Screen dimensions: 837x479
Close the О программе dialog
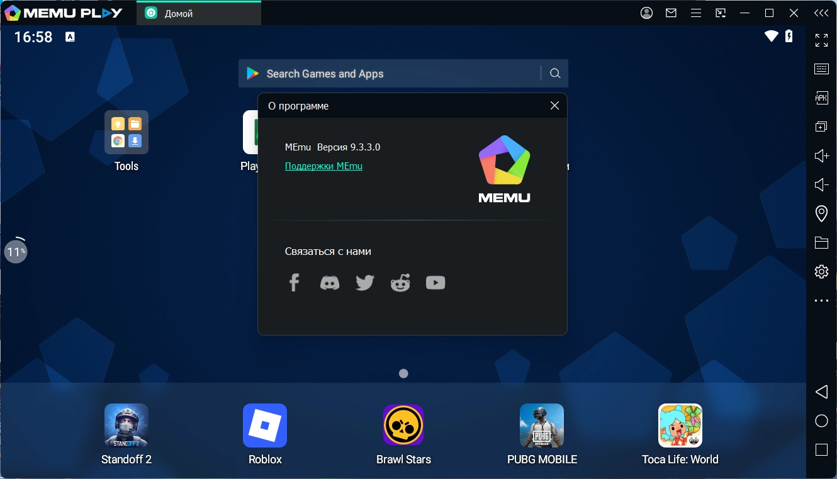point(554,106)
